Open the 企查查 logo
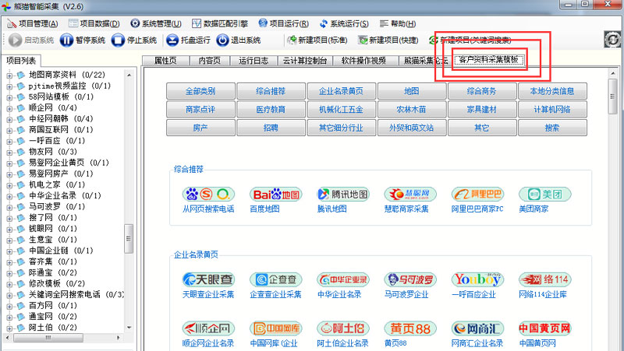Screen dimensions: 624x351 (276, 279)
